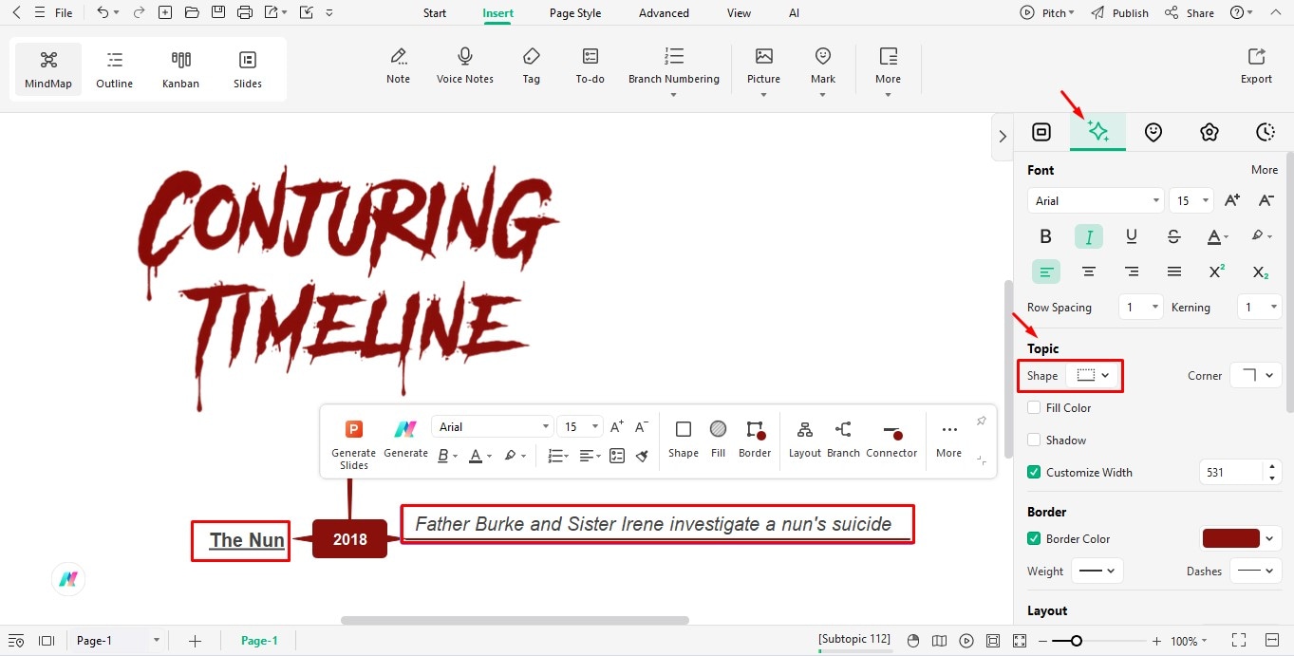Click format painter in floating toolbar
Viewport: 1294px width, 656px height.
(x=643, y=456)
